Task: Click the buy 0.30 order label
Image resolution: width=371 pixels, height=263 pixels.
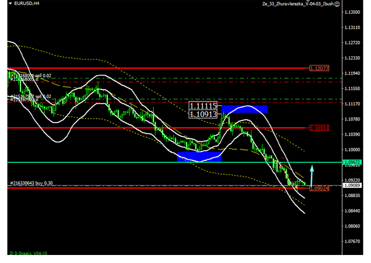Action: (x=31, y=183)
